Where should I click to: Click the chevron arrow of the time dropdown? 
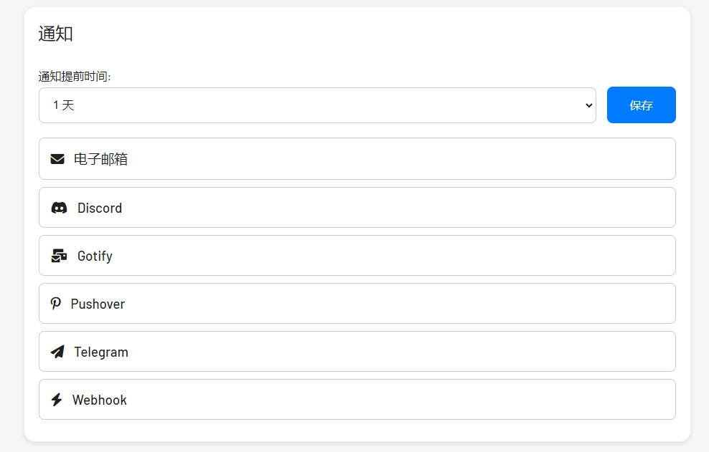tap(589, 105)
